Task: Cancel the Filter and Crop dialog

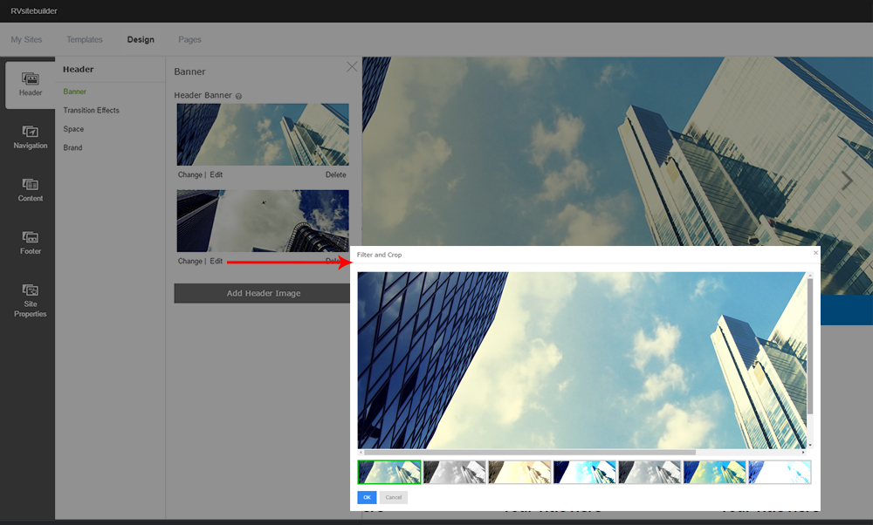Action: 393,497
